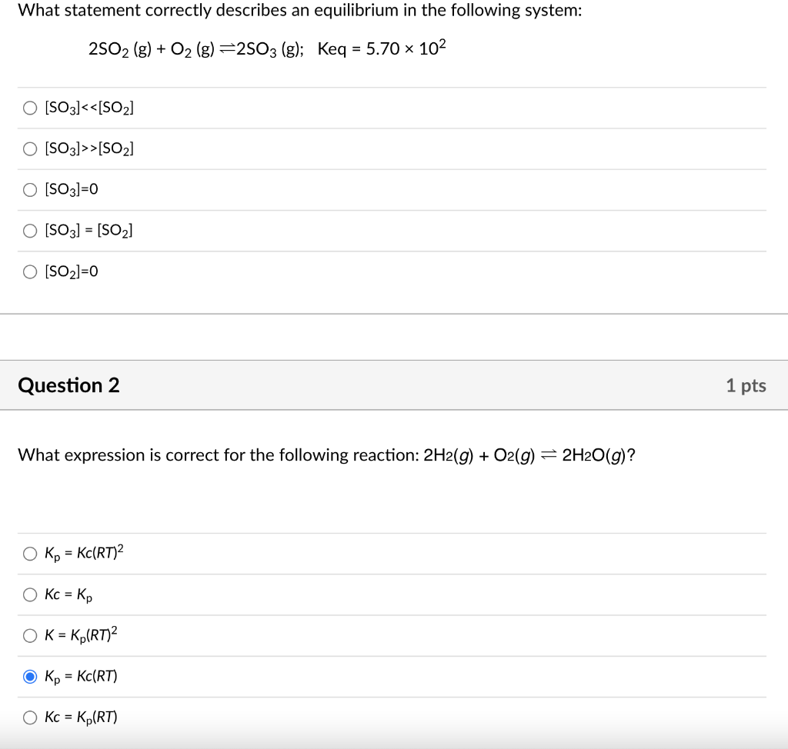788x749 pixels.
Task: Click the Kp = Kc(RT)² answer label text
Action: 84,553
